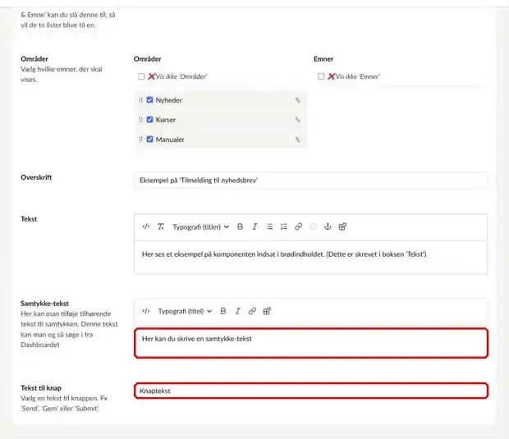Image resolution: width=509 pixels, height=439 pixels.
Task: Insert numbered list in Tekst editor
Action: [284, 226]
